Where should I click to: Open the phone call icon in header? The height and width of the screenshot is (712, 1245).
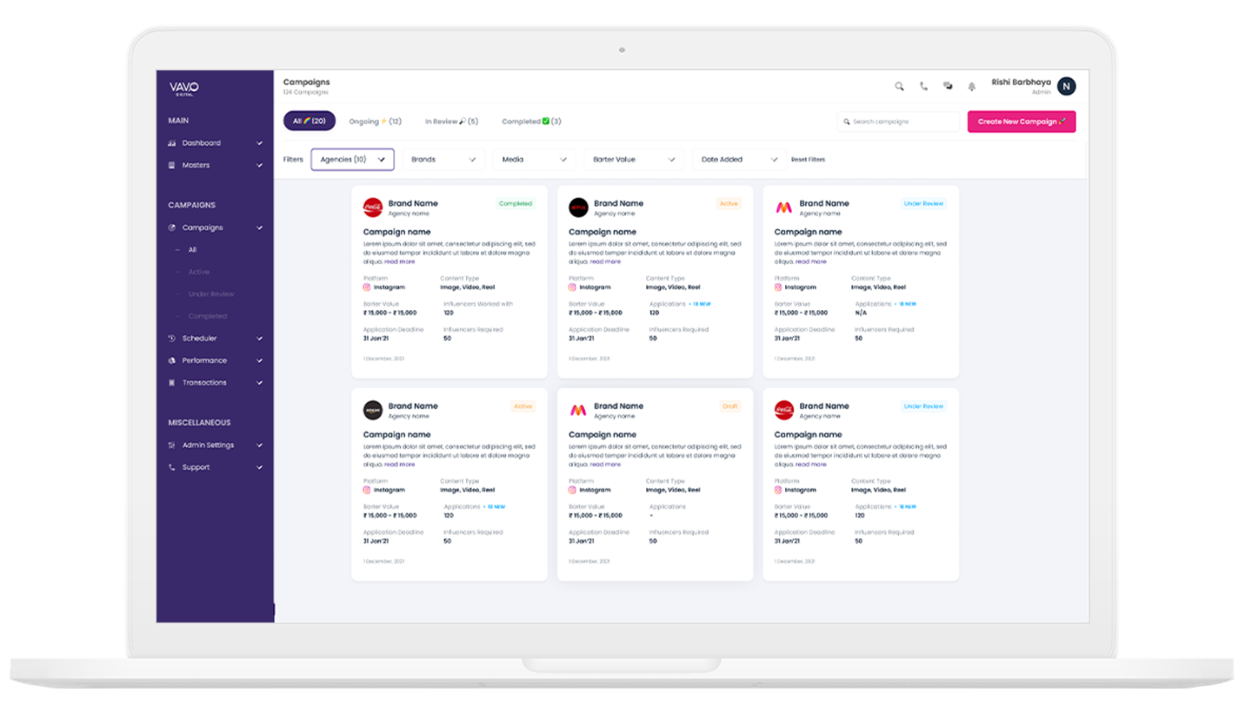click(923, 86)
